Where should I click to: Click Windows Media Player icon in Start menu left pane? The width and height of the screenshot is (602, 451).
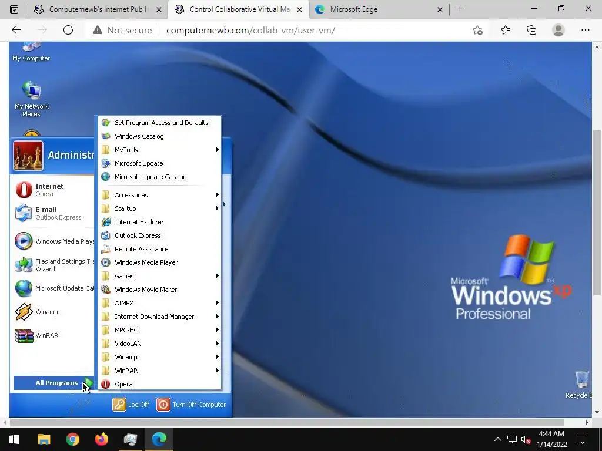pos(24,241)
